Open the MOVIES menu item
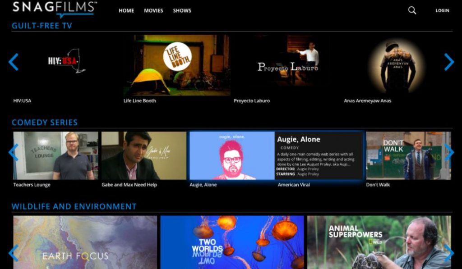Image resolution: width=462 pixels, height=269 pixels. point(153,11)
